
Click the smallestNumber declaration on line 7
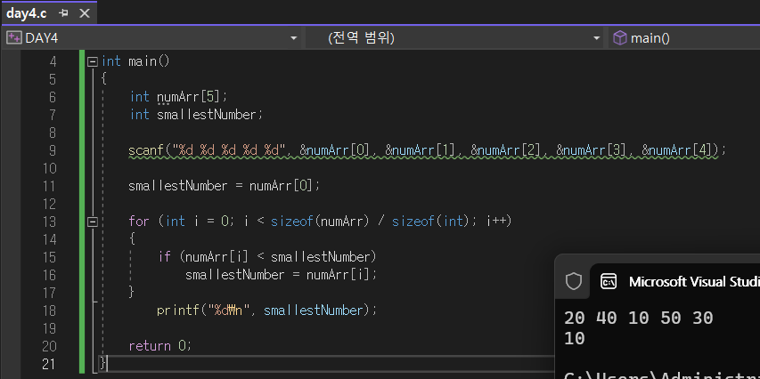click(210, 115)
